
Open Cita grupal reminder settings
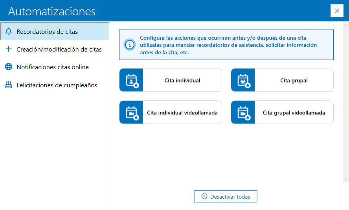click(294, 80)
